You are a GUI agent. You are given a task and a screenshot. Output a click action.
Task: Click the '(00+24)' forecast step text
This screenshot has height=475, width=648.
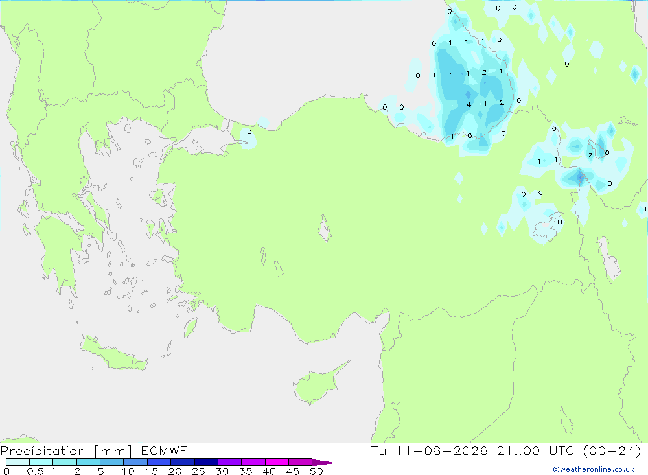click(612, 450)
